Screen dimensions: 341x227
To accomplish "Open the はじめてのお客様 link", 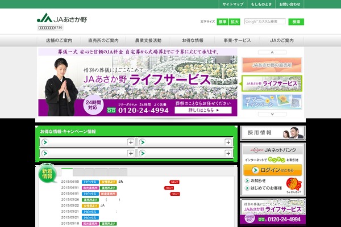I will tap(266, 188).
